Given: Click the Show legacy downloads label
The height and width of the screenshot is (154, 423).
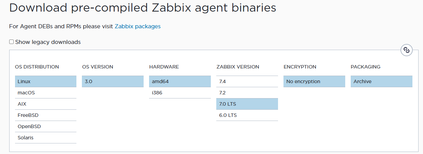Looking at the screenshot, I should tap(48, 42).
